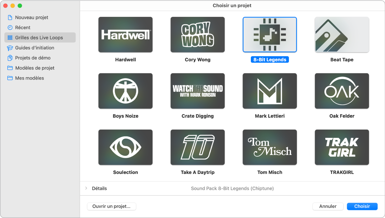Select the Take A Daytrip tile

click(x=197, y=147)
